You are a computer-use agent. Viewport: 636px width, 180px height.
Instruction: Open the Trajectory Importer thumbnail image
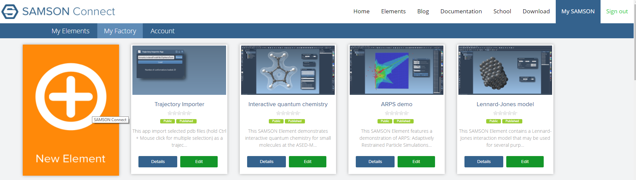point(179,70)
